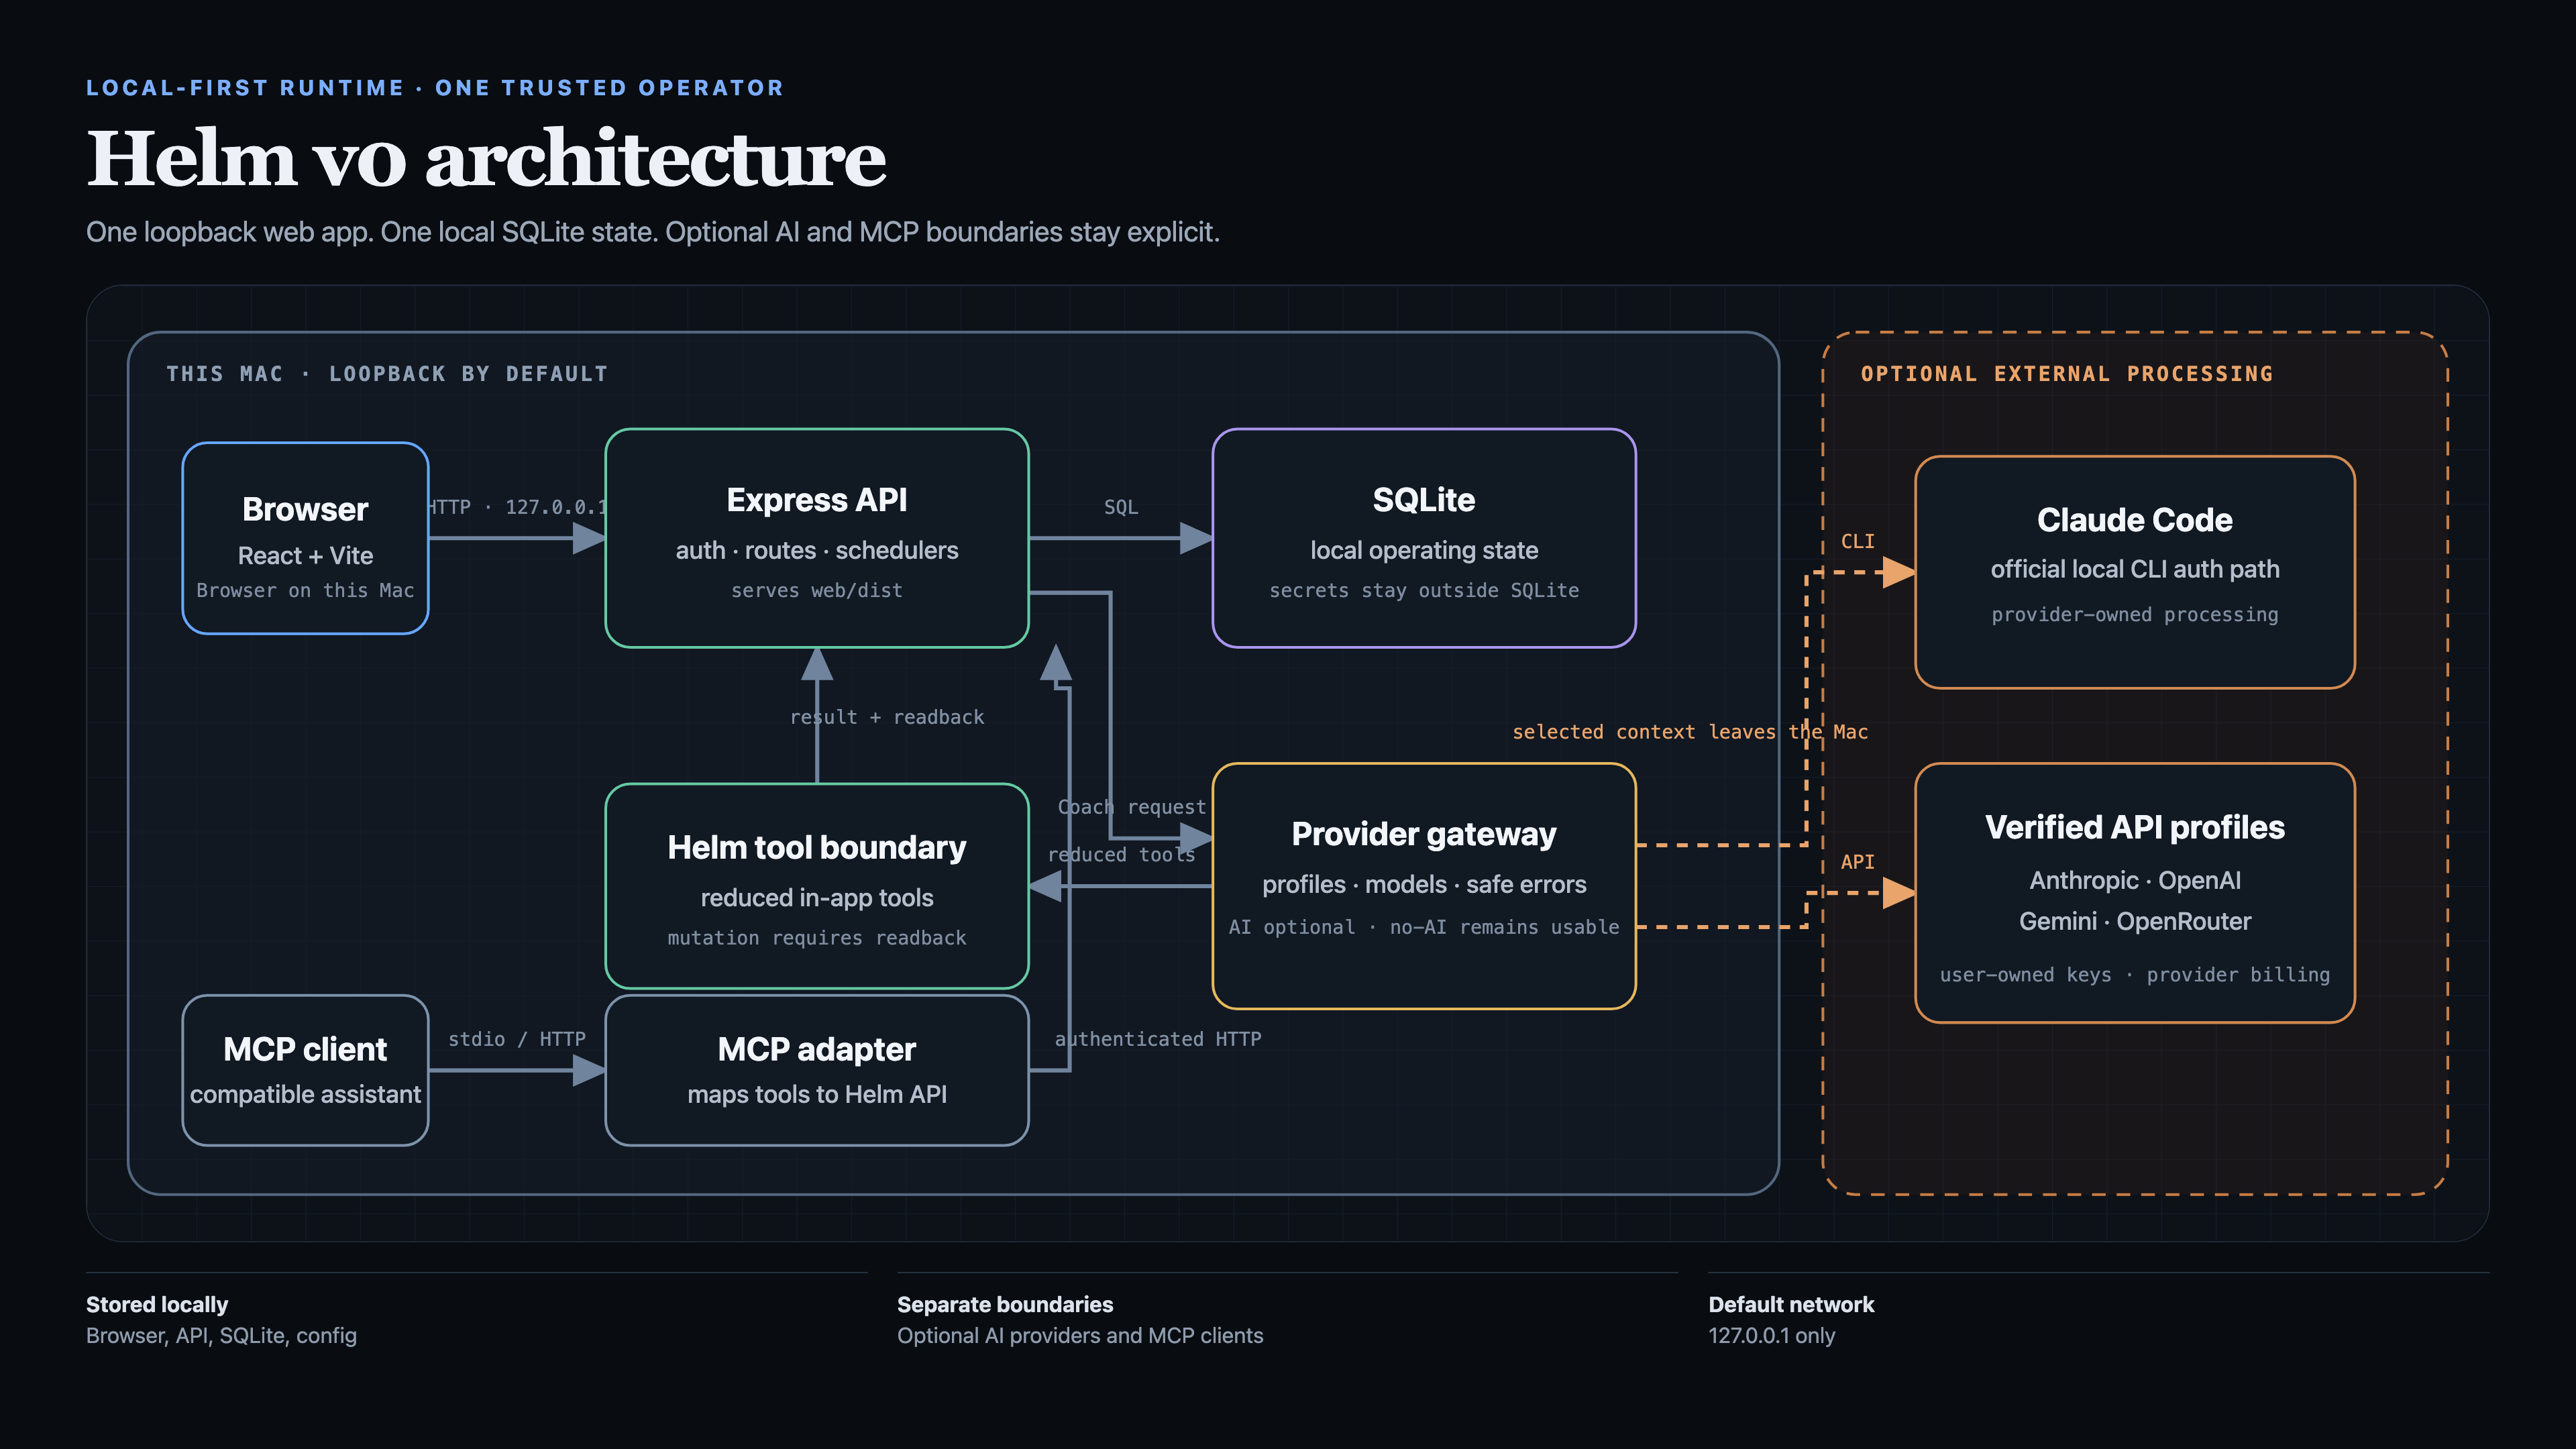The height and width of the screenshot is (1449, 2576).
Task: Click the orange 'API' edge label
Action: 1858,862
